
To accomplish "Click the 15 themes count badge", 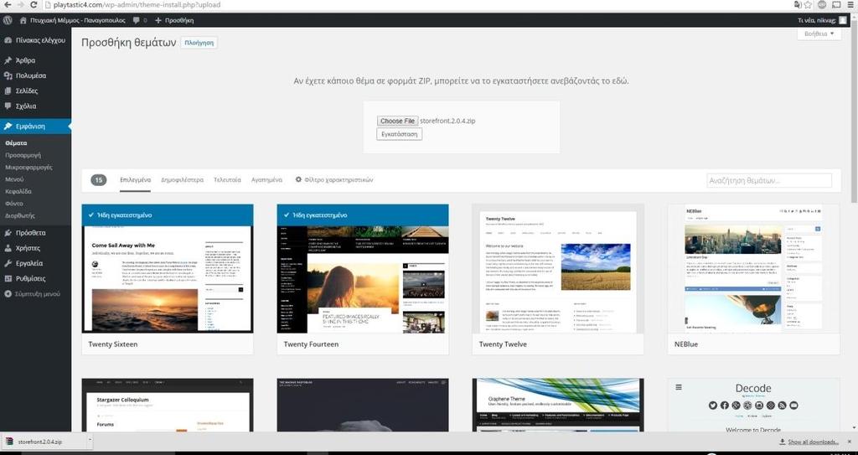I will coord(99,179).
